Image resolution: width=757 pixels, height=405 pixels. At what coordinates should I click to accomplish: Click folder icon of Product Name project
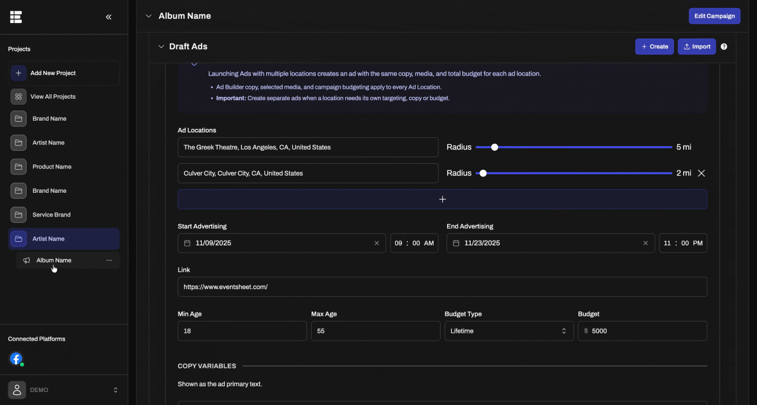coord(18,167)
